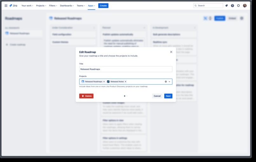Click the Title input field
The height and width of the screenshot is (162, 256).
coord(126,69)
